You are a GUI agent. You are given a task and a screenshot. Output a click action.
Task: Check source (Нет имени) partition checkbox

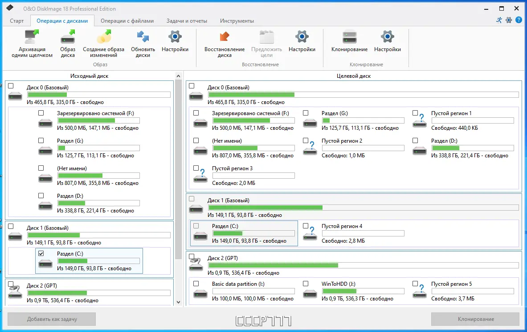[41, 168]
